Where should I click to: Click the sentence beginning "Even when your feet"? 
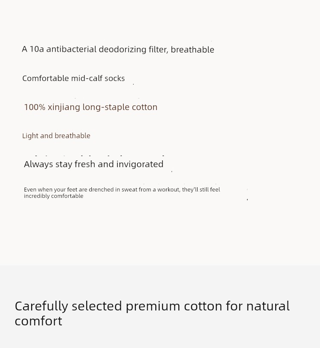(x=122, y=193)
